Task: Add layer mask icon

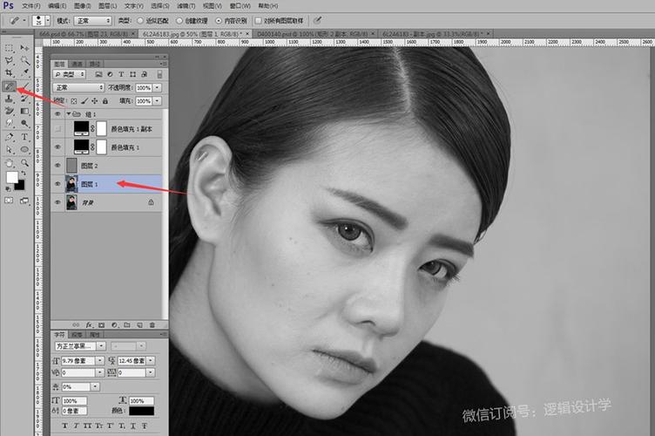Action: click(x=102, y=324)
